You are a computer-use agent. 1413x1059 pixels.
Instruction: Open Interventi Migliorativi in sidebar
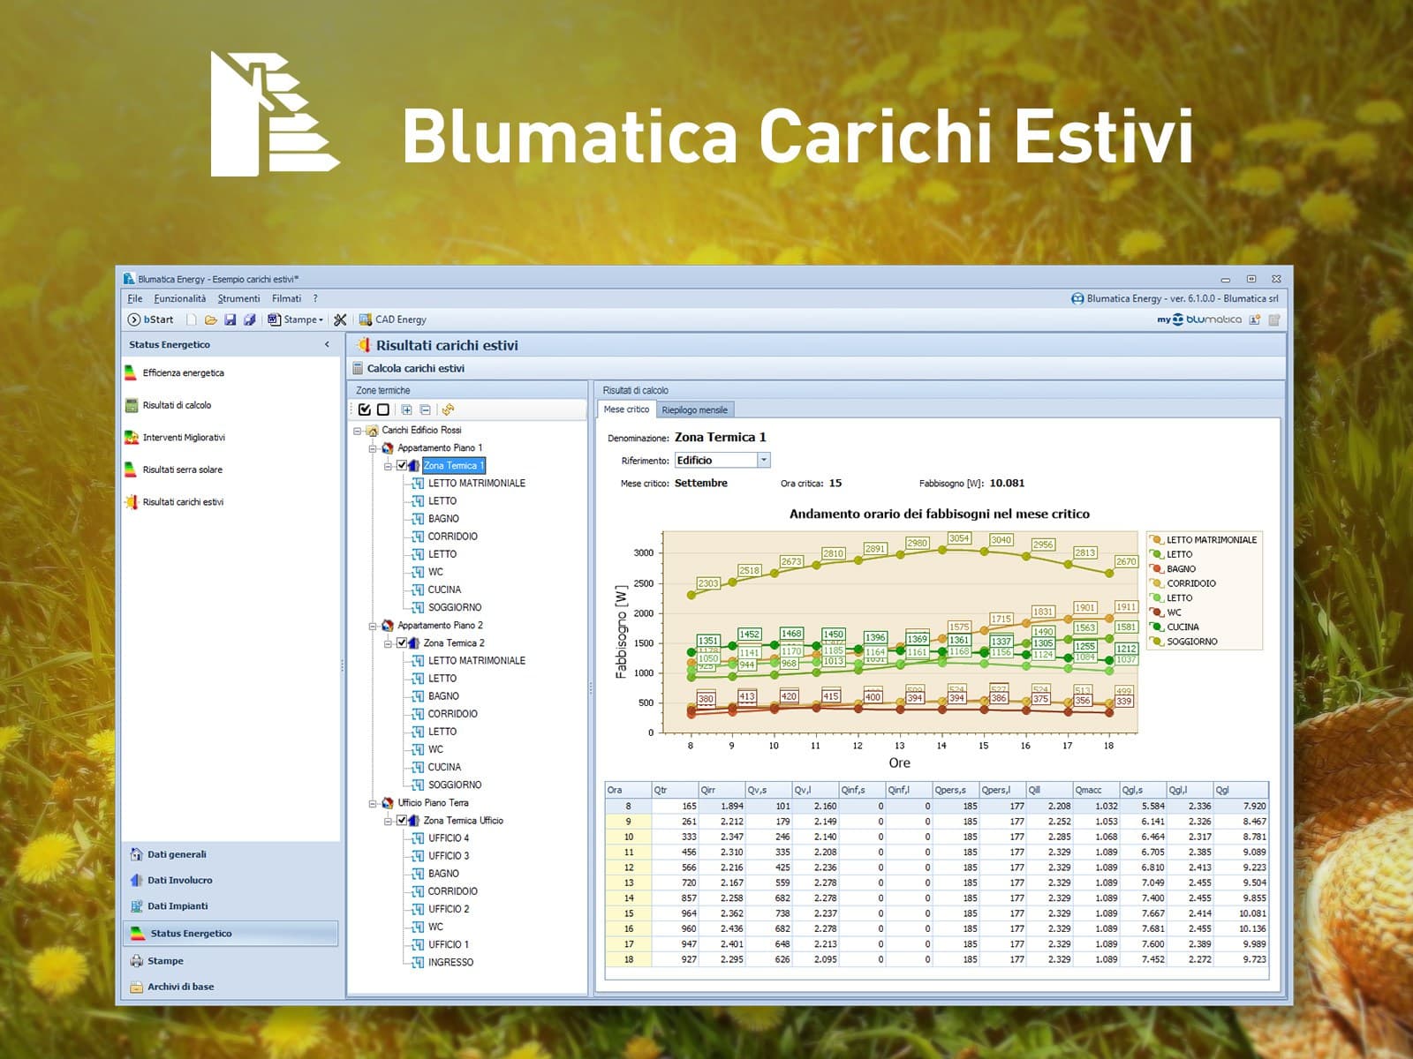point(175,437)
